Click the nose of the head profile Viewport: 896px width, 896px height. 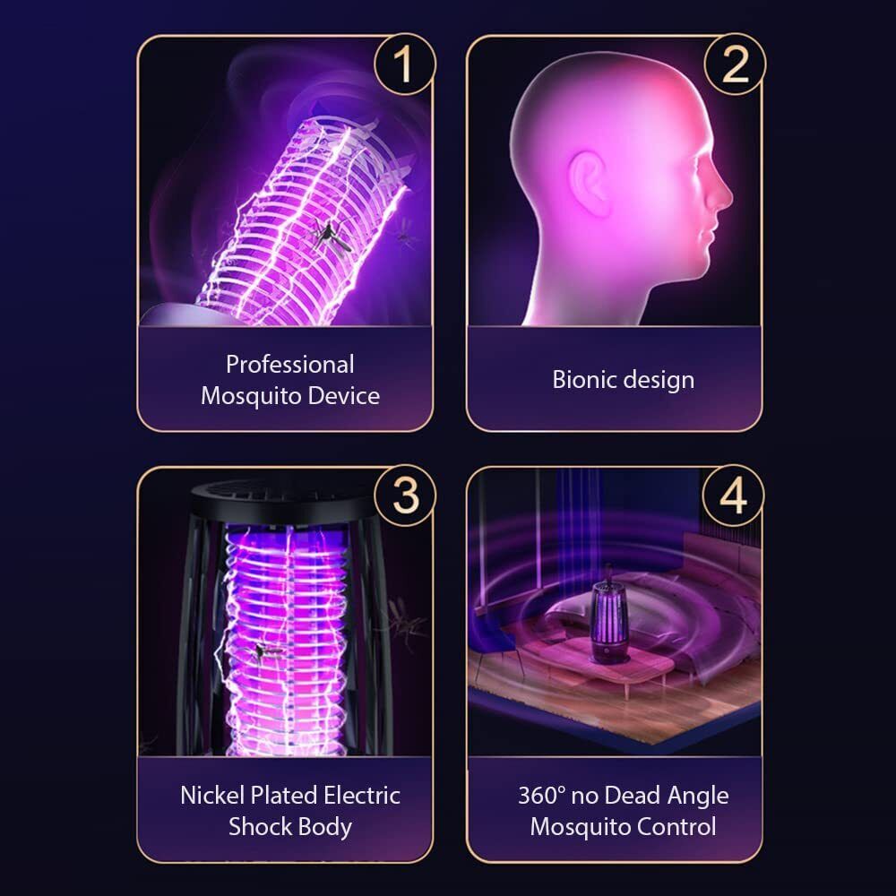tap(721, 192)
